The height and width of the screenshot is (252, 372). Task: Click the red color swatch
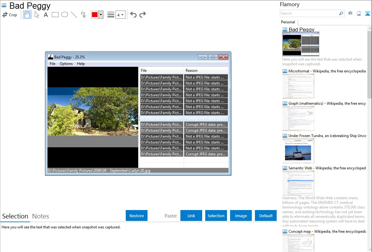click(x=95, y=15)
